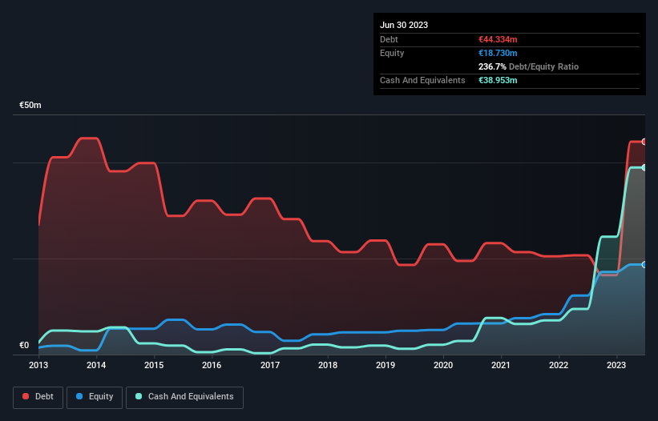Image resolution: width=658 pixels, height=421 pixels.
Task: Select the 2019 x-axis label
Action: (386, 365)
